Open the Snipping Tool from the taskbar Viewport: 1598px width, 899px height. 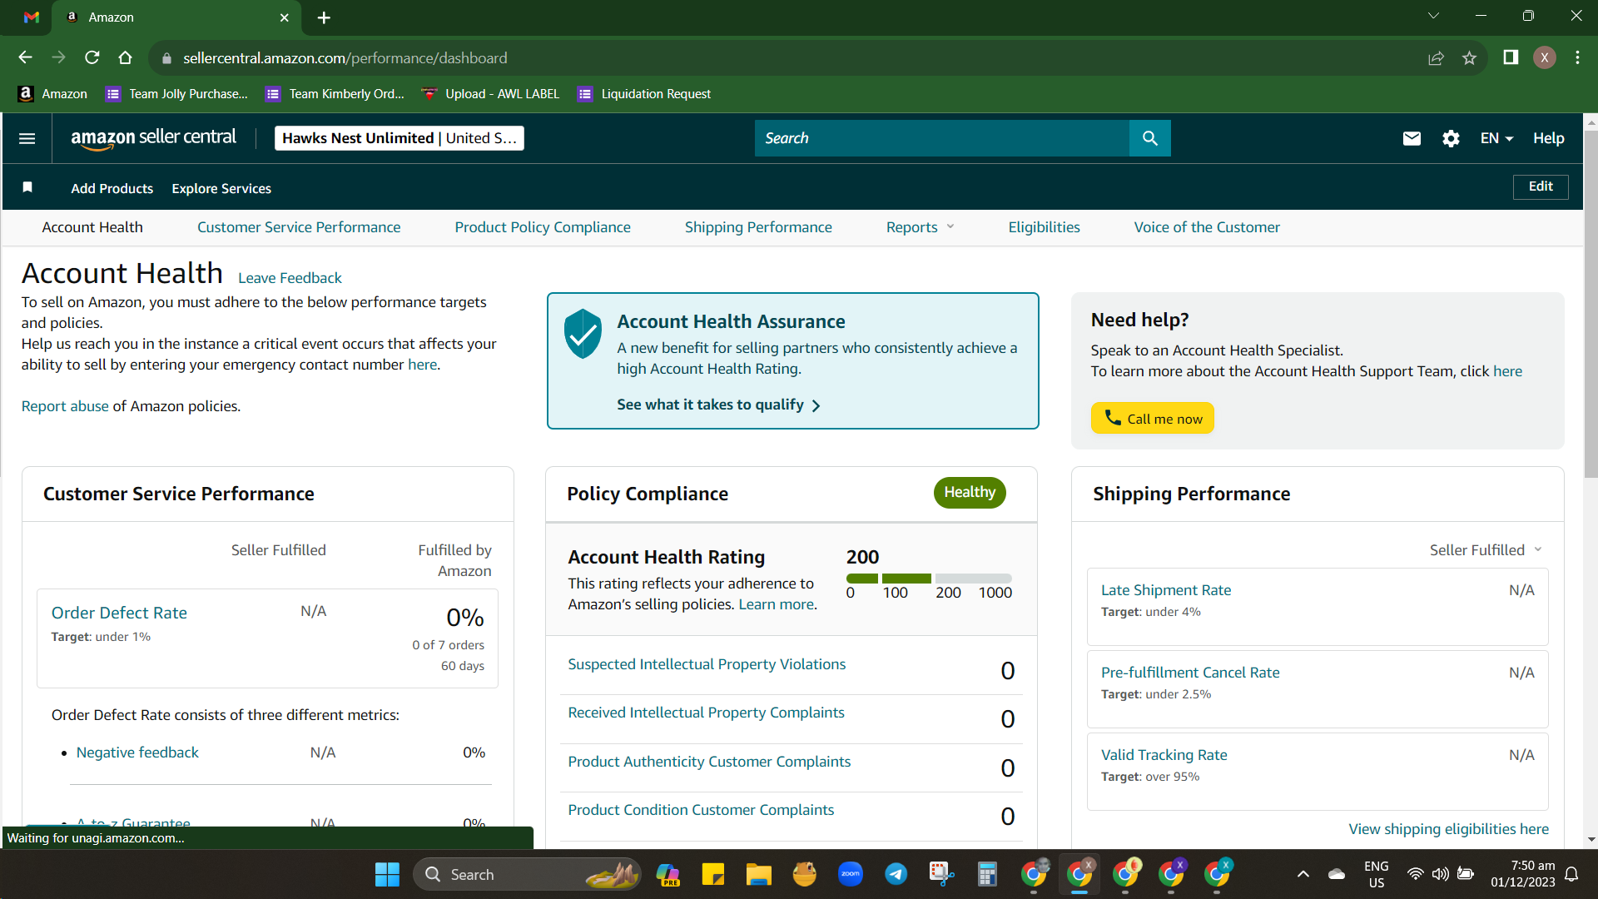pyautogui.click(x=941, y=874)
